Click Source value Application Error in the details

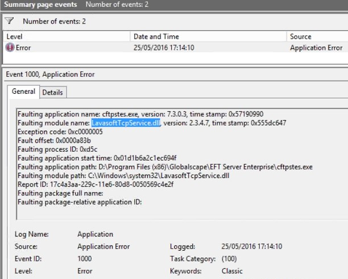(x=103, y=247)
